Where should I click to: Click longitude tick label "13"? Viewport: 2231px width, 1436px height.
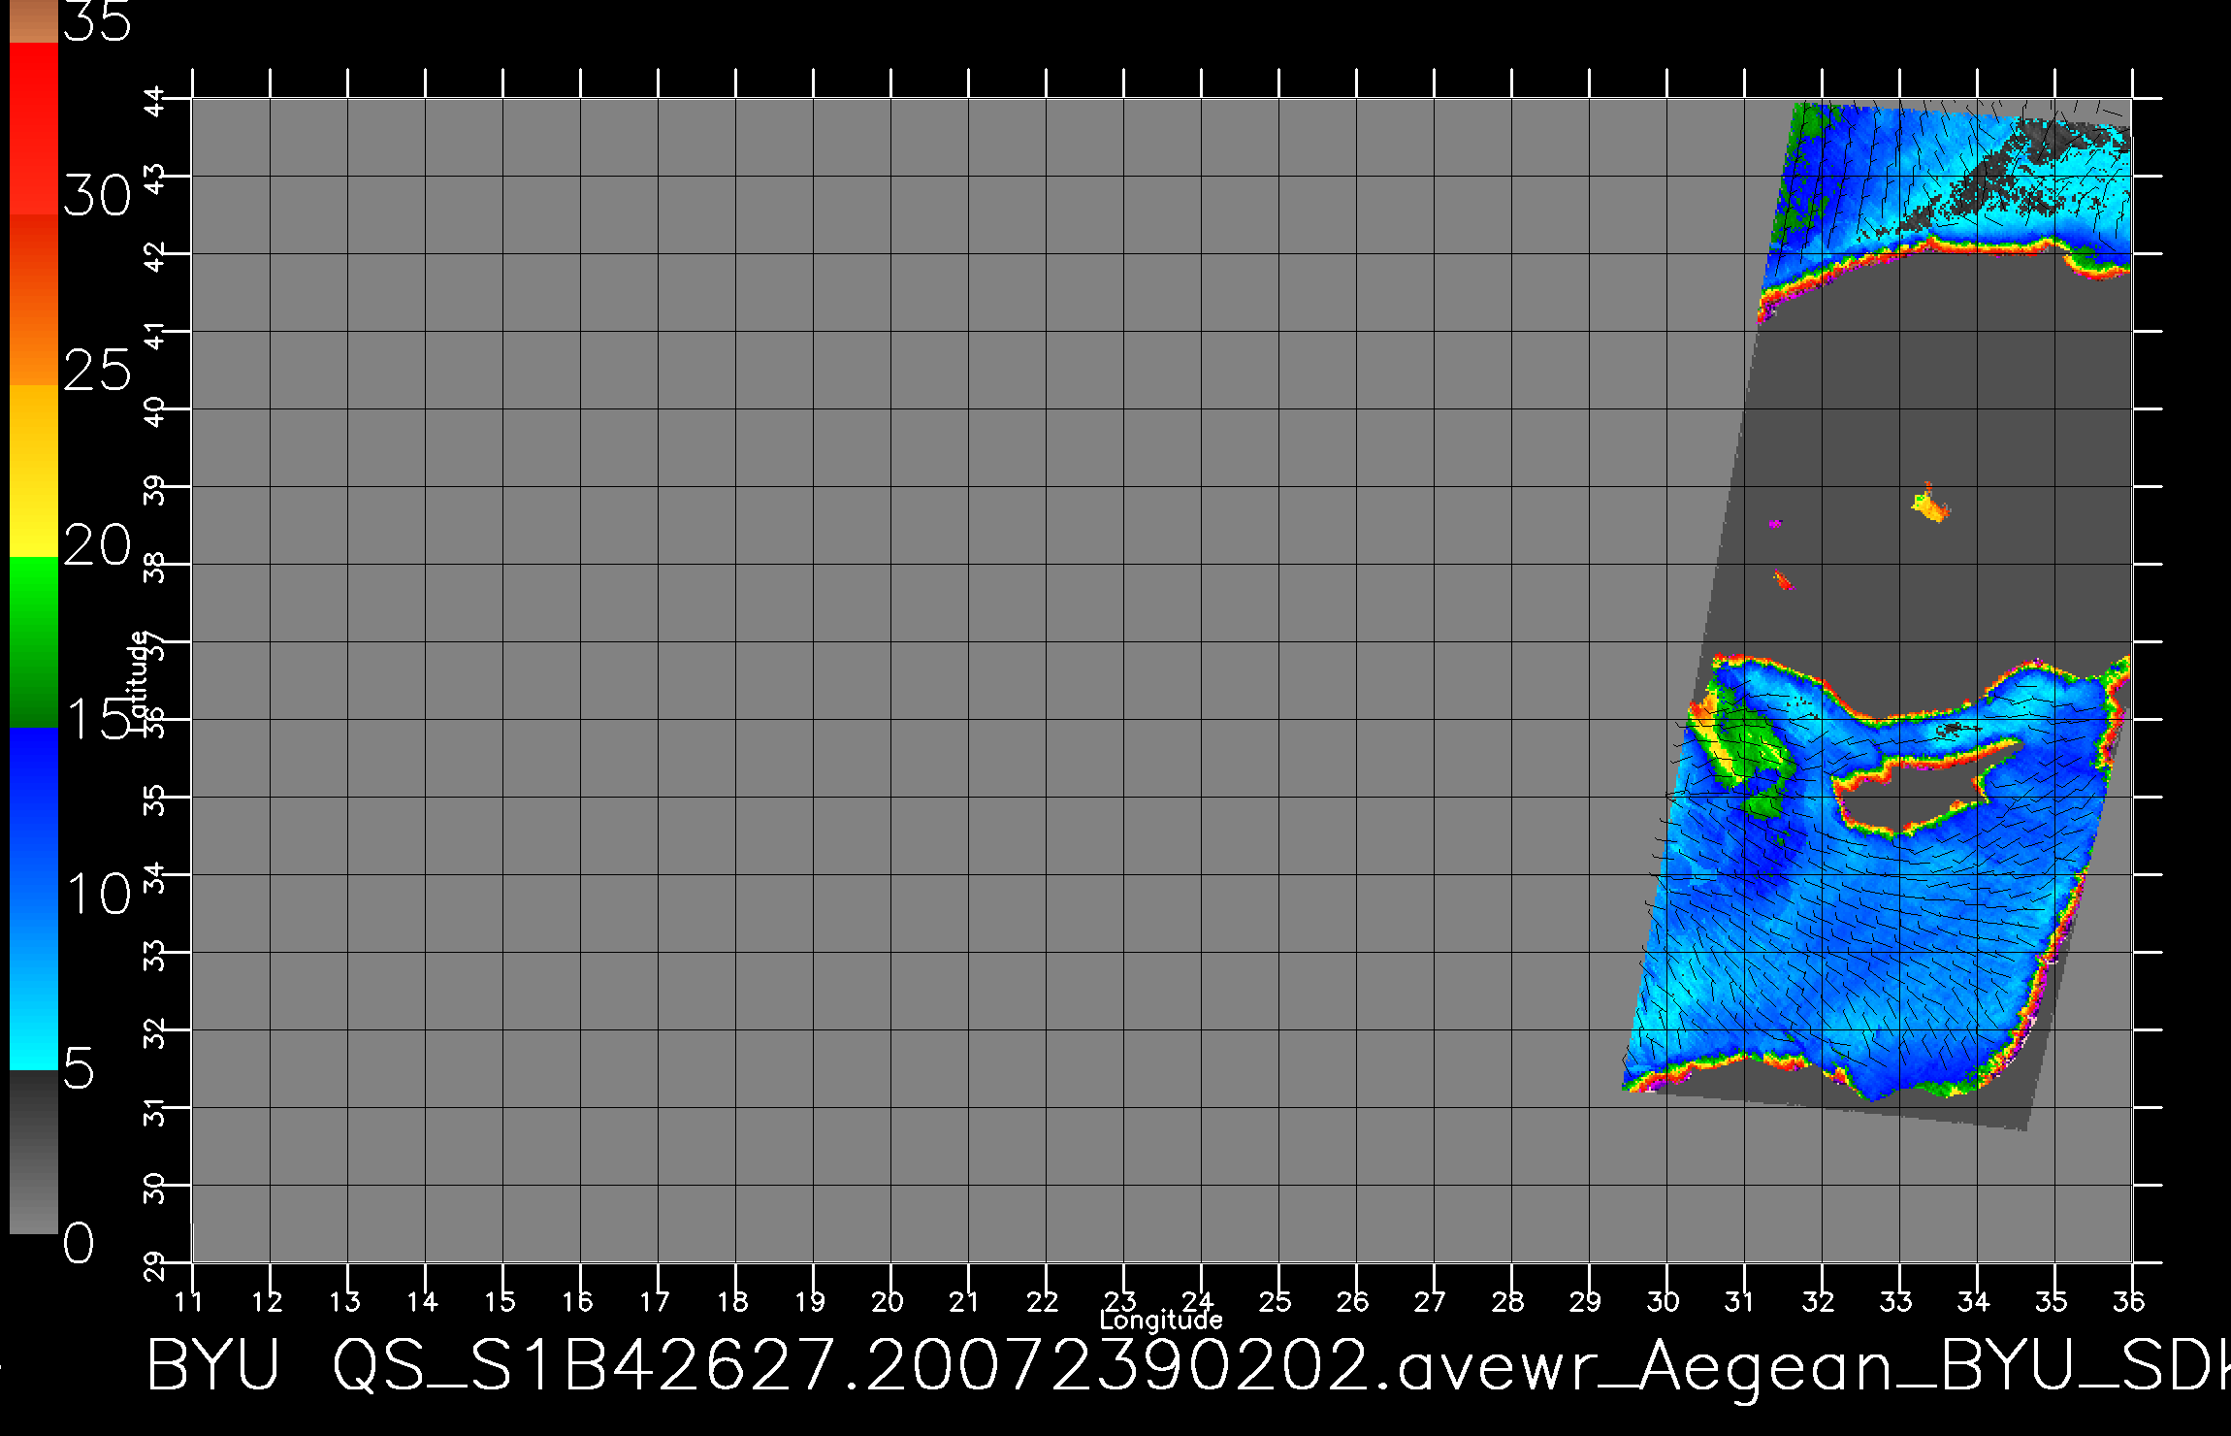point(345,1301)
